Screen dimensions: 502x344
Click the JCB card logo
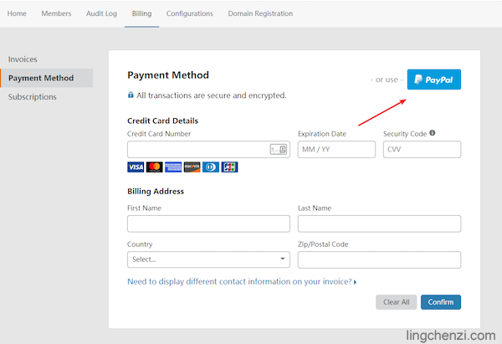(x=229, y=167)
